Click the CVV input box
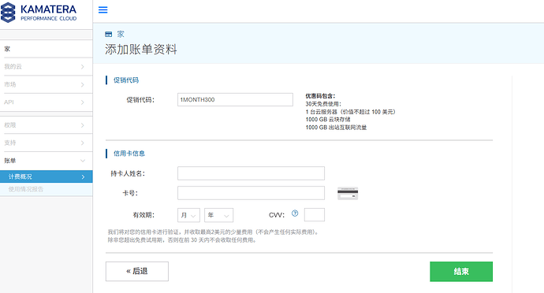 coord(315,215)
